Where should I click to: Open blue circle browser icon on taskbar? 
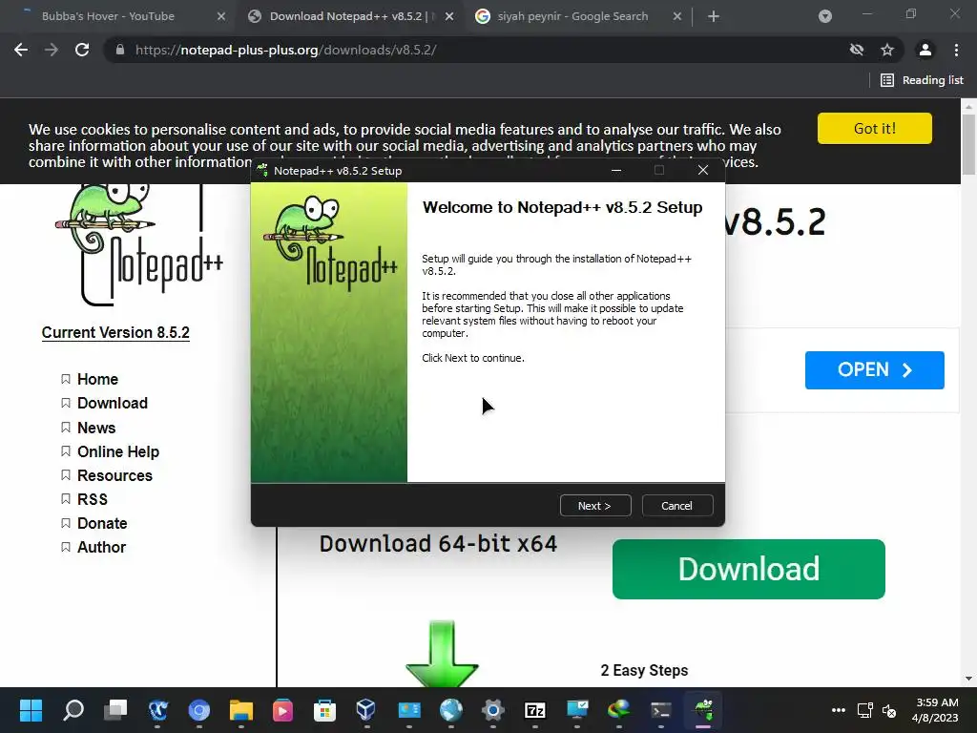pos(199,709)
